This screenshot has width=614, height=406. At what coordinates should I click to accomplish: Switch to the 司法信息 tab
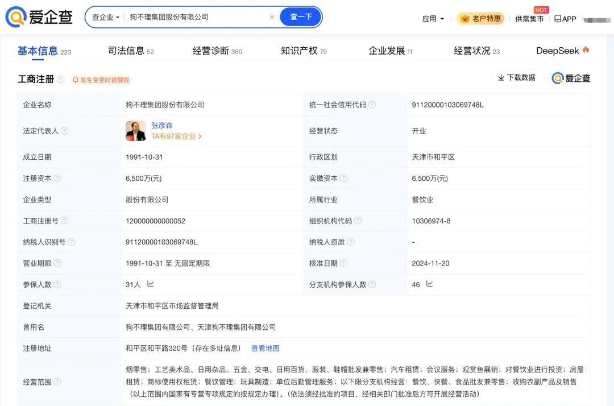click(x=131, y=51)
